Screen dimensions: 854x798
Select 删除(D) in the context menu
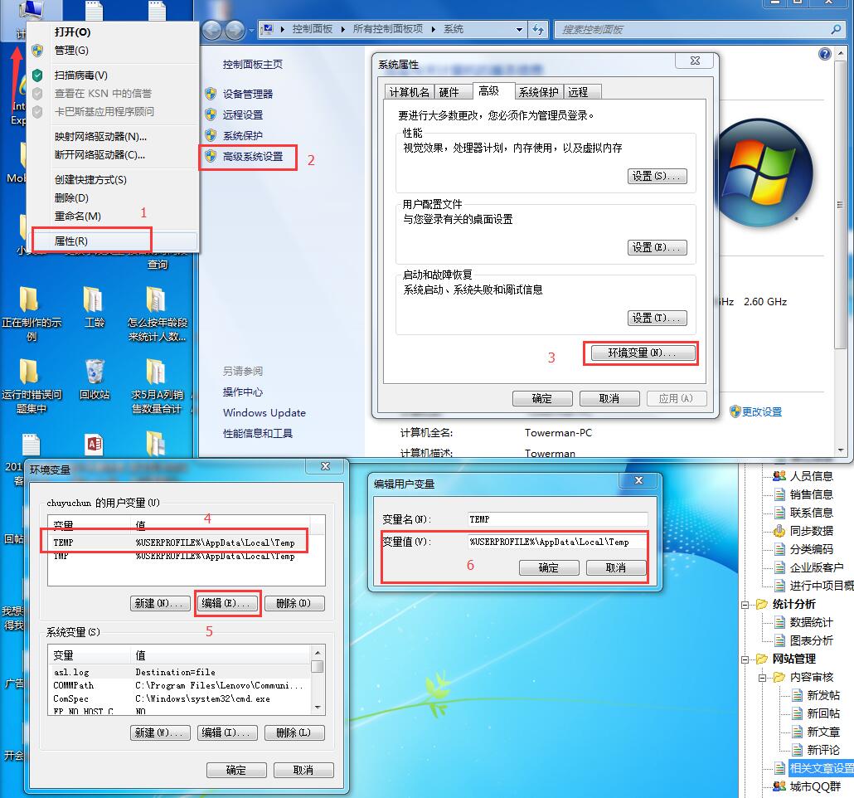coord(113,198)
